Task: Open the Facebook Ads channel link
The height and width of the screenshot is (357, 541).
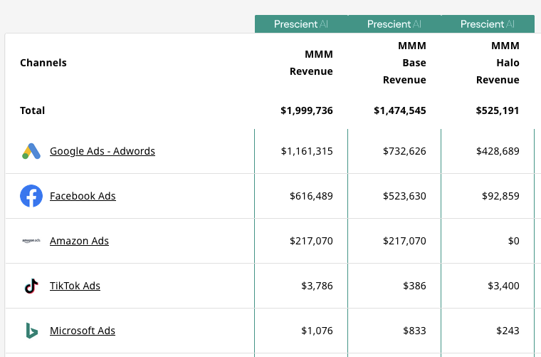Action: (83, 196)
